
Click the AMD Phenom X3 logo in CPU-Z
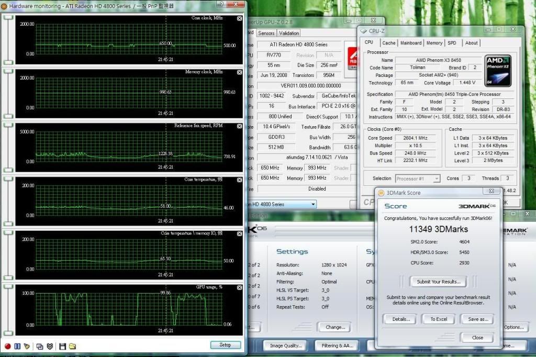coord(498,71)
